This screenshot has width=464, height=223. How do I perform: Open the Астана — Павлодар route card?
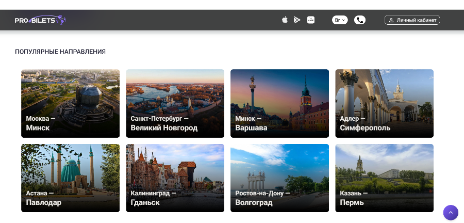click(70, 178)
